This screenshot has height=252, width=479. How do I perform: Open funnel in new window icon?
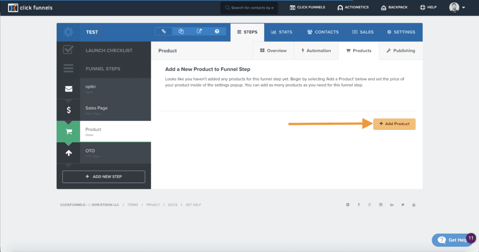199,31
